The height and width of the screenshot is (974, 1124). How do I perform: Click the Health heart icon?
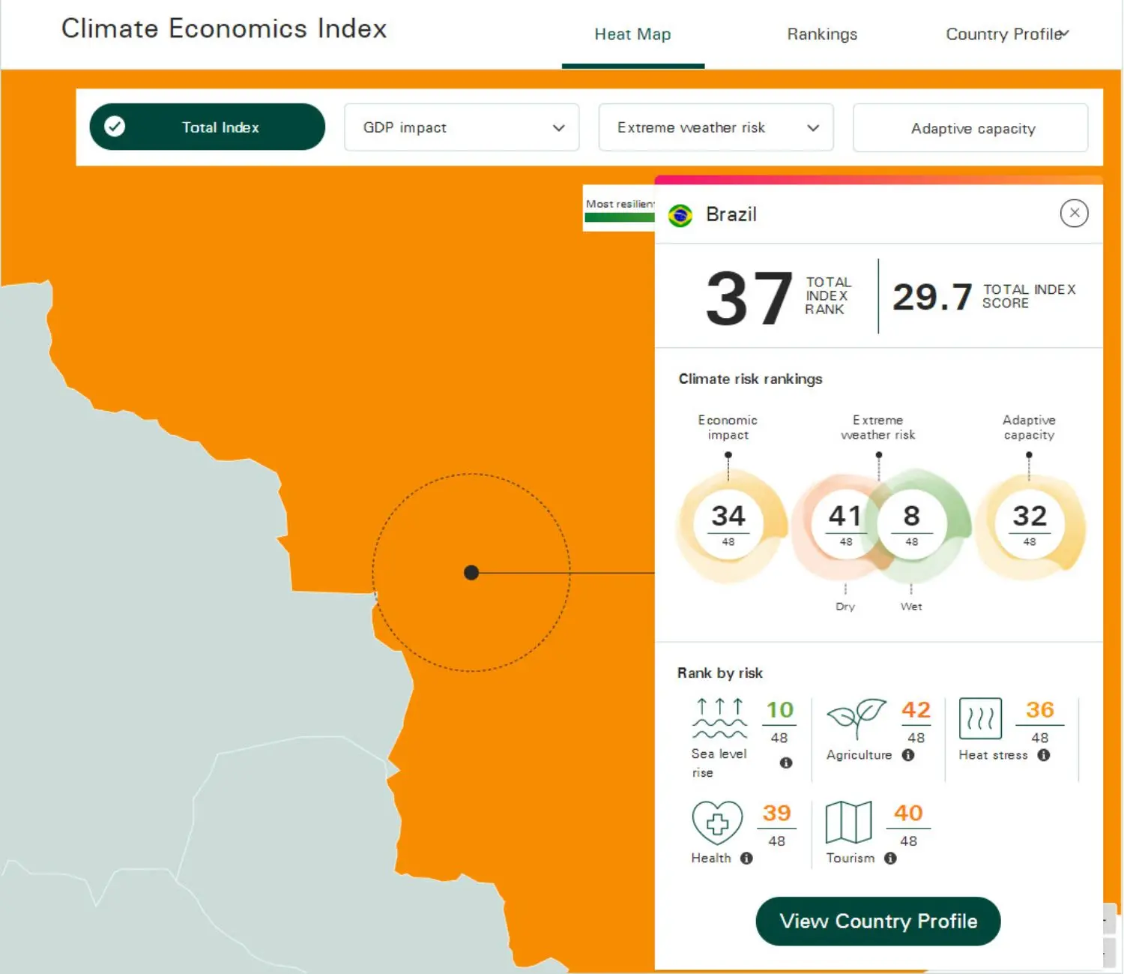pos(717,823)
